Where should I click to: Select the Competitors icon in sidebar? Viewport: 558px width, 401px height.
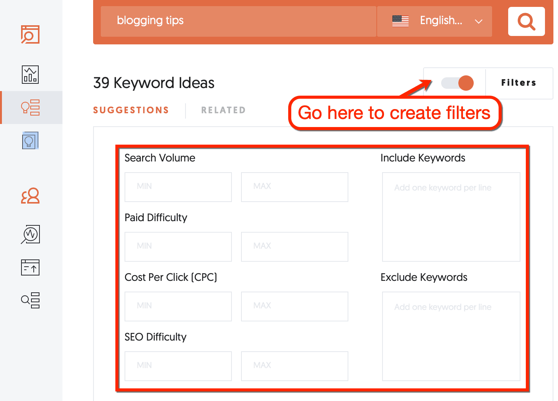click(30, 196)
